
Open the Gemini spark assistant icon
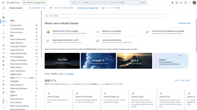172,2
